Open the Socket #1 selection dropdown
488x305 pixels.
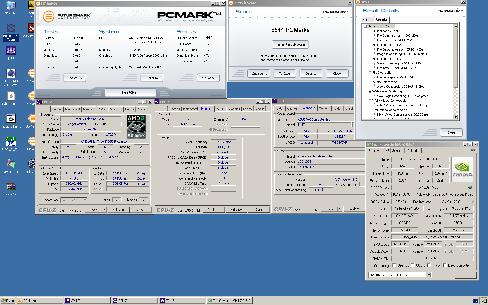pyautogui.click(x=85, y=200)
